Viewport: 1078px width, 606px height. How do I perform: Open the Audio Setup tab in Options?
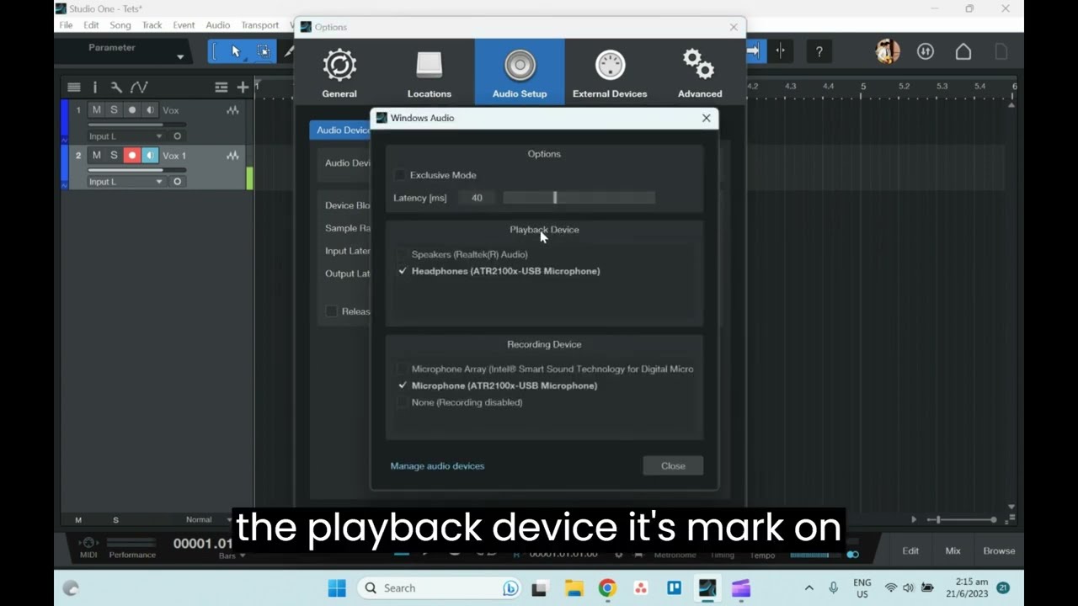(520, 72)
